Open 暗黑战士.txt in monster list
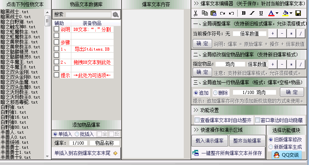The height and width of the screenshot is (165, 309). pos(15,12)
